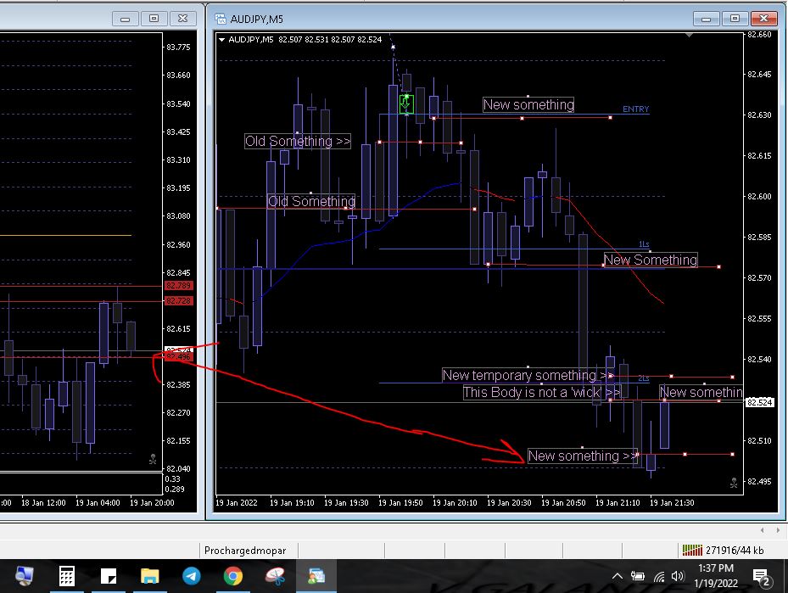788x593 pixels.
Task: Click the '19 Jan 21:10' time axis label
Action: pos(618,502)
